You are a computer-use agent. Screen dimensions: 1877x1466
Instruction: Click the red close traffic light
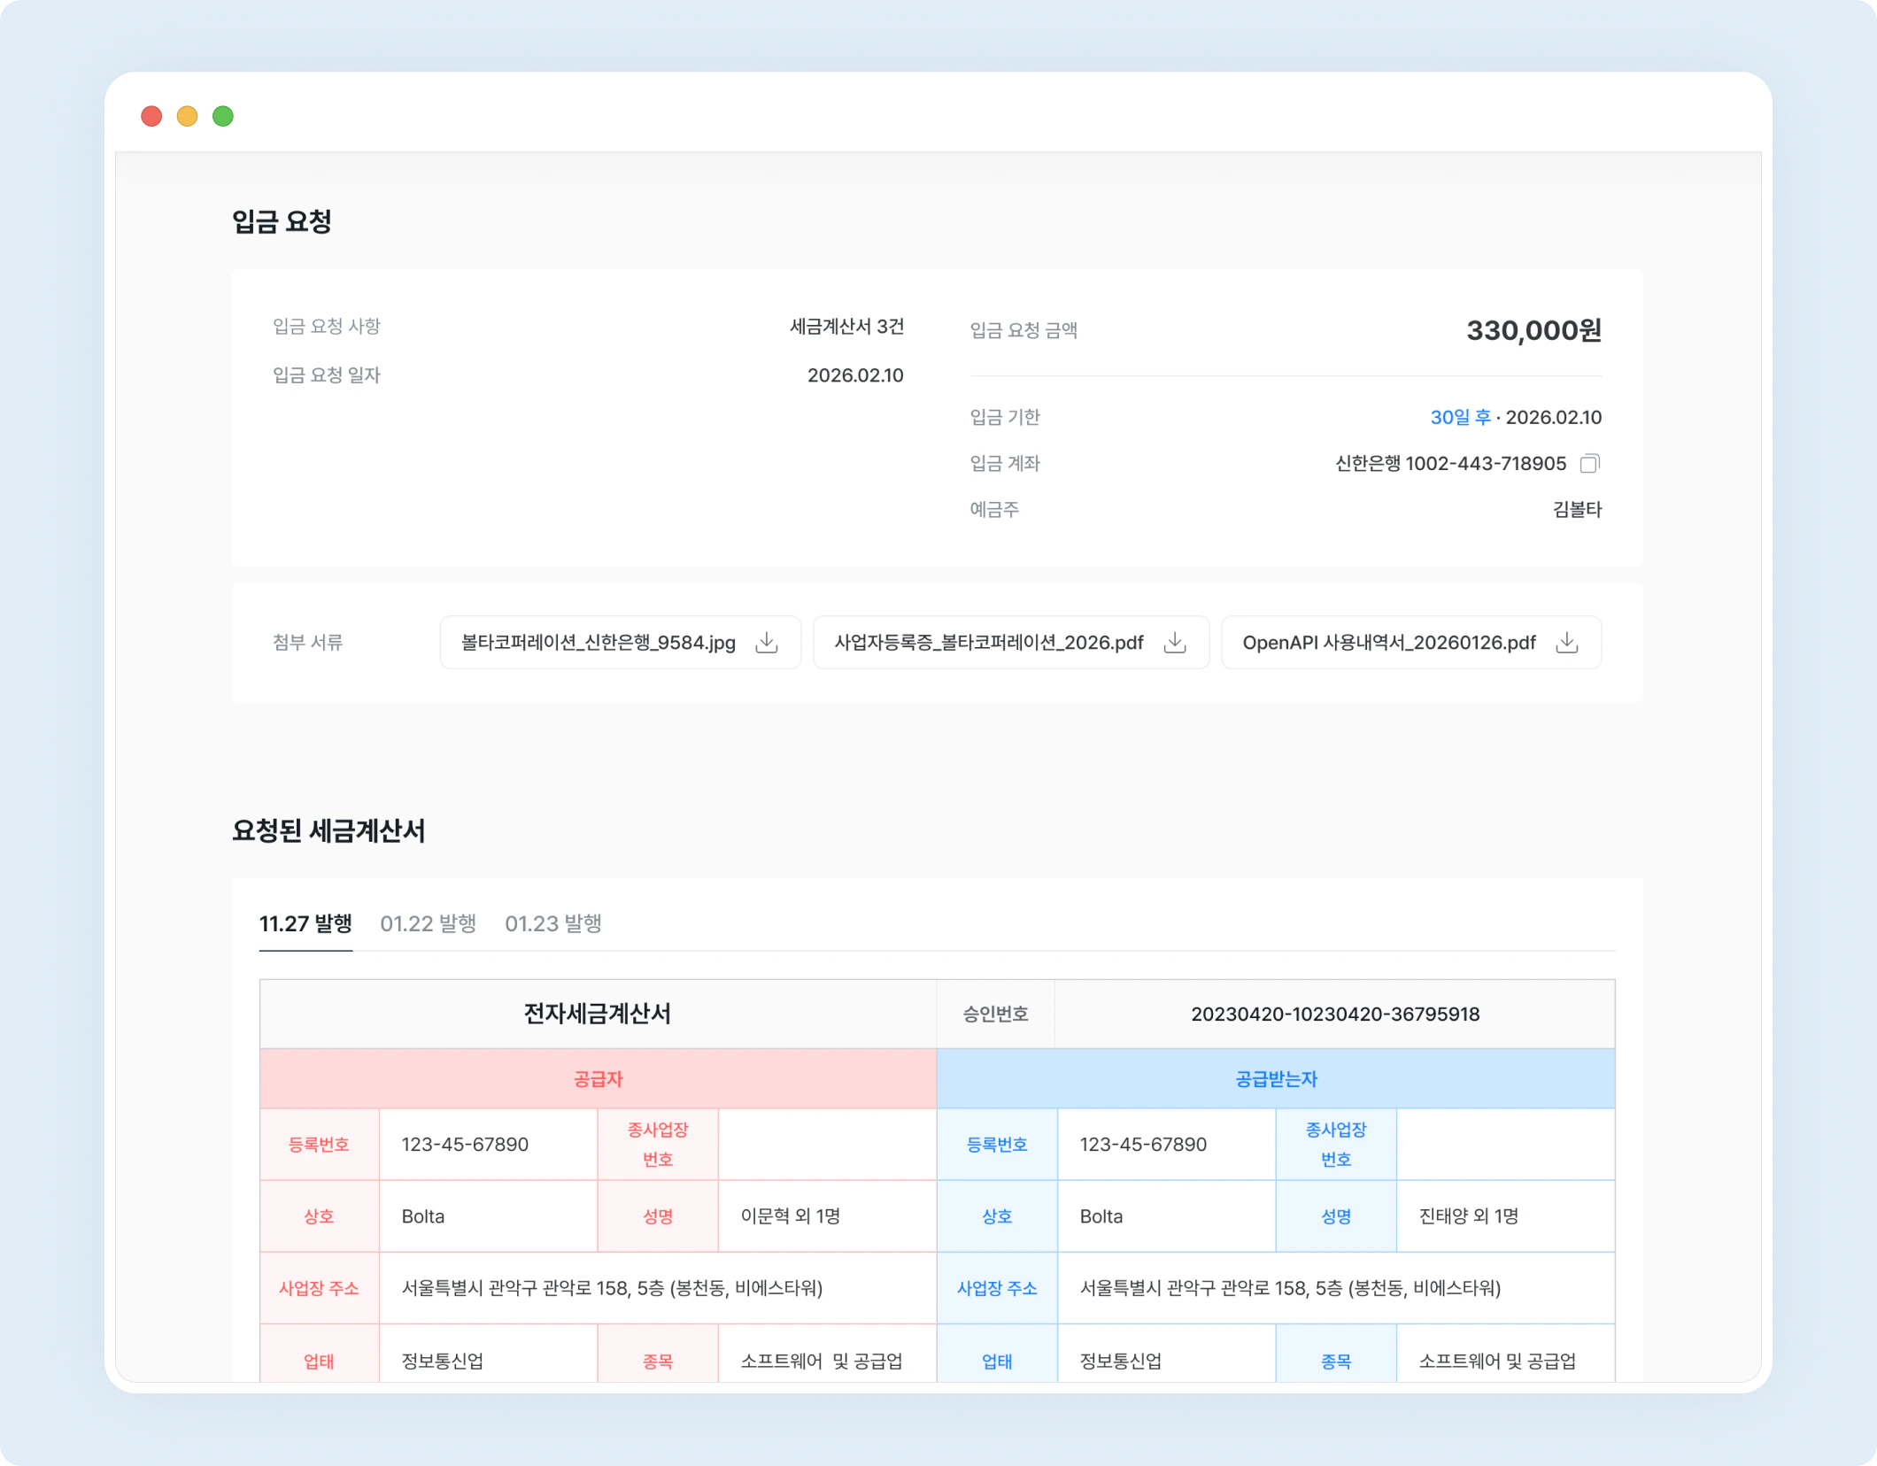151,116
